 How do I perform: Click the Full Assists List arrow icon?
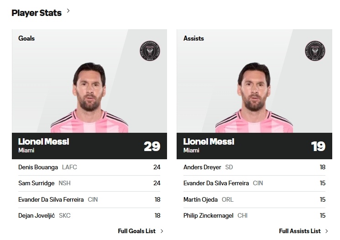coord(327,231)
